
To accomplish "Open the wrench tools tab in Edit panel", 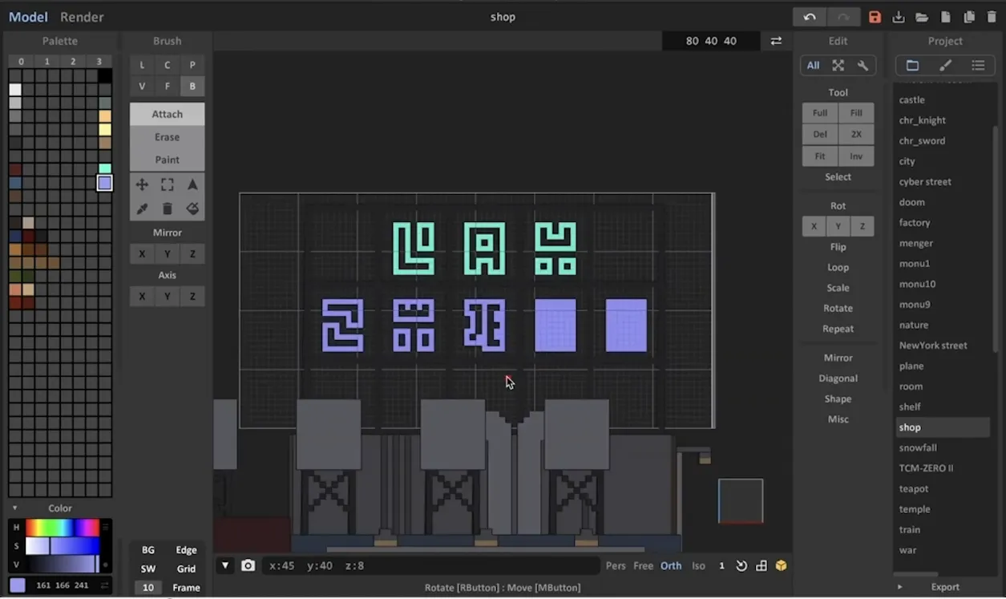I will (x=863, y=66).
